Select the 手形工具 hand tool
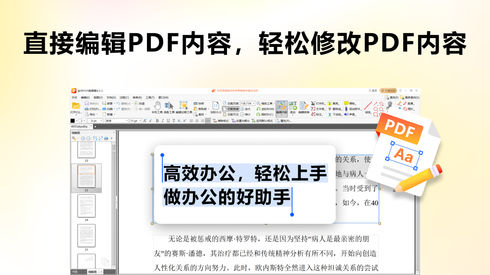The image size is (490, 275). 157,105
